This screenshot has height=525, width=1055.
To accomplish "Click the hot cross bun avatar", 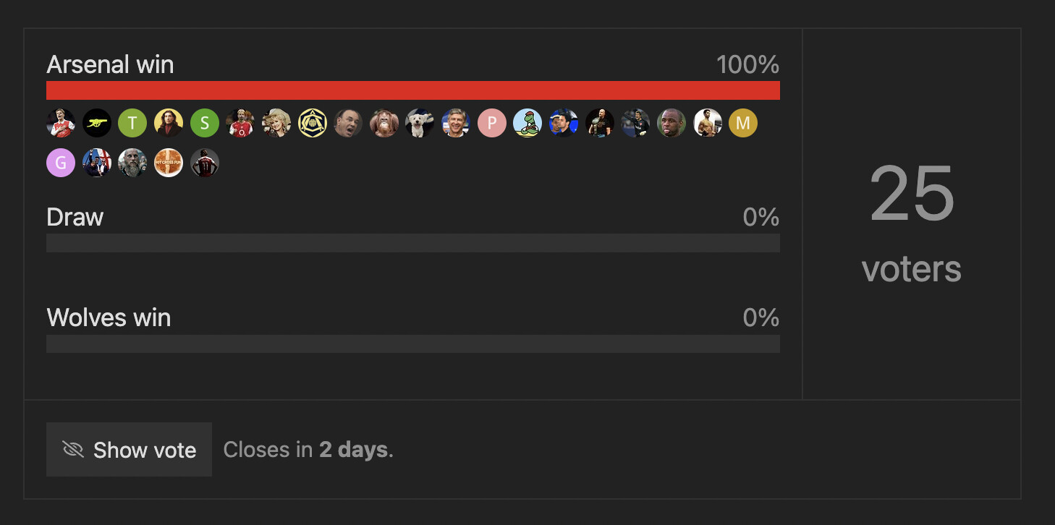I will coord(169,163).
